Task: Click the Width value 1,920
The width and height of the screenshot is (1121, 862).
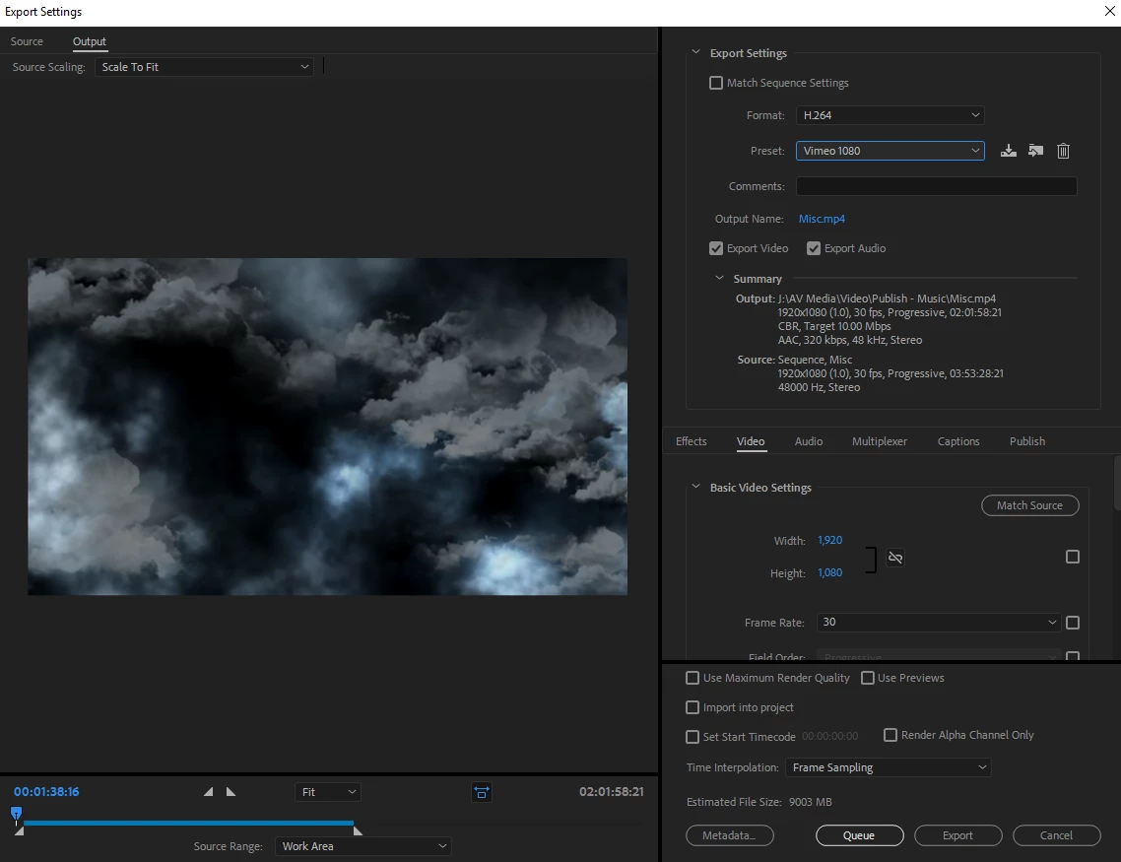Action: [x=830, y=541]
